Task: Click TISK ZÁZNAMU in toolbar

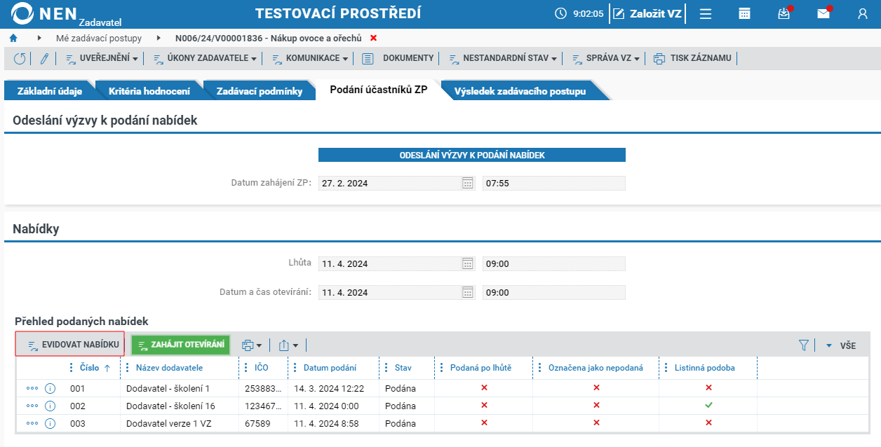Action: point(693,59)
